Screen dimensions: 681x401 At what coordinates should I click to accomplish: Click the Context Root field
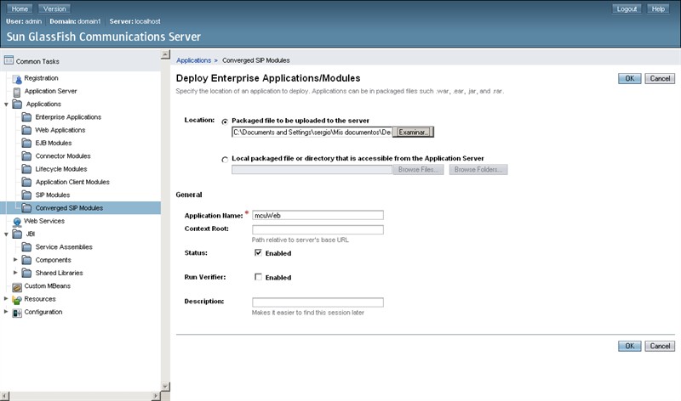tap(318, 229)
